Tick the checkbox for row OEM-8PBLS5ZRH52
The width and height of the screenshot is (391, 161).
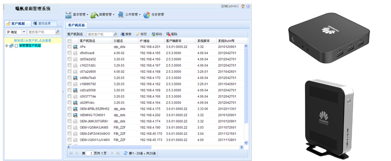point(69,109)
